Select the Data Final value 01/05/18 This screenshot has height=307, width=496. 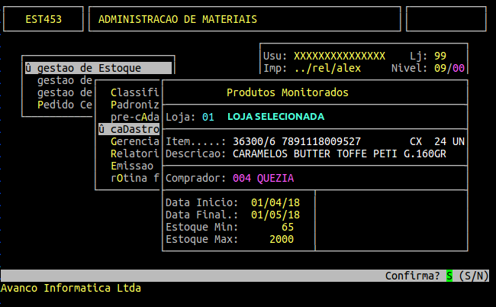275,215
